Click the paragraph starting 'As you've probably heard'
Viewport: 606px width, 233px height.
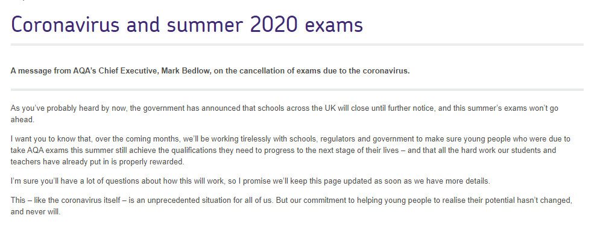pyautogui.click(x=284, y=114)
